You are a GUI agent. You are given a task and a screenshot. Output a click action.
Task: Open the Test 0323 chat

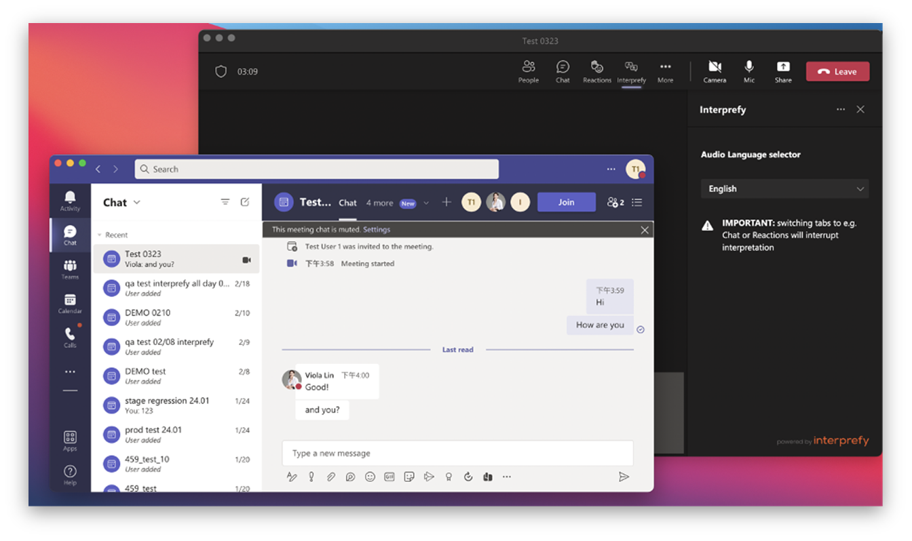click(176, 259)
